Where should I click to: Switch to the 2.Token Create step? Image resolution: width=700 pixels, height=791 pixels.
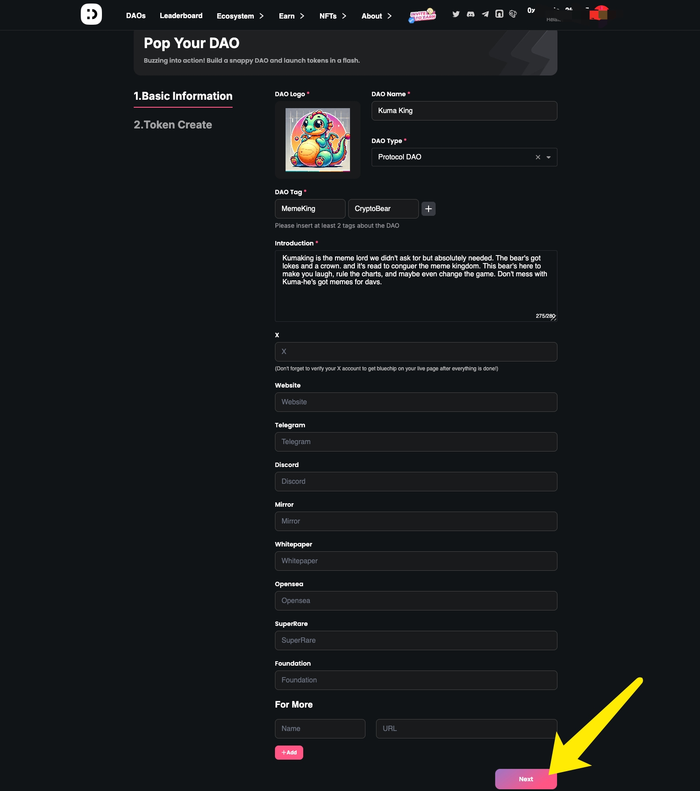click(x=173, y=125)
